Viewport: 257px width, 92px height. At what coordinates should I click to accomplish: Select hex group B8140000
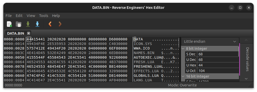pyautogui.click(x=118, y=66)
